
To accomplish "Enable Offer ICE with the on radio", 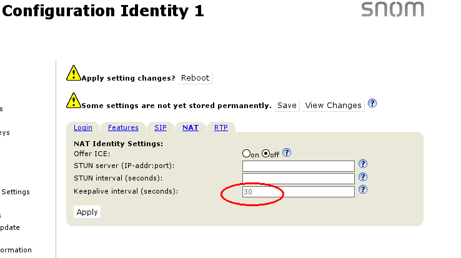I will pyautogui.click(x=246, y=154).
